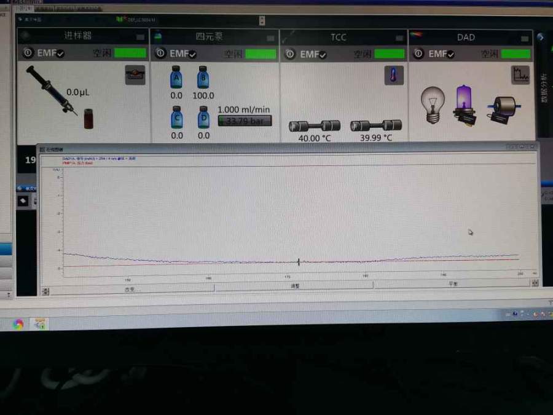The width and height of the screenshot is (553, 415).
Task: Click the 进样器 panel title
Action: pyautogui.click(x=78, y=35)
